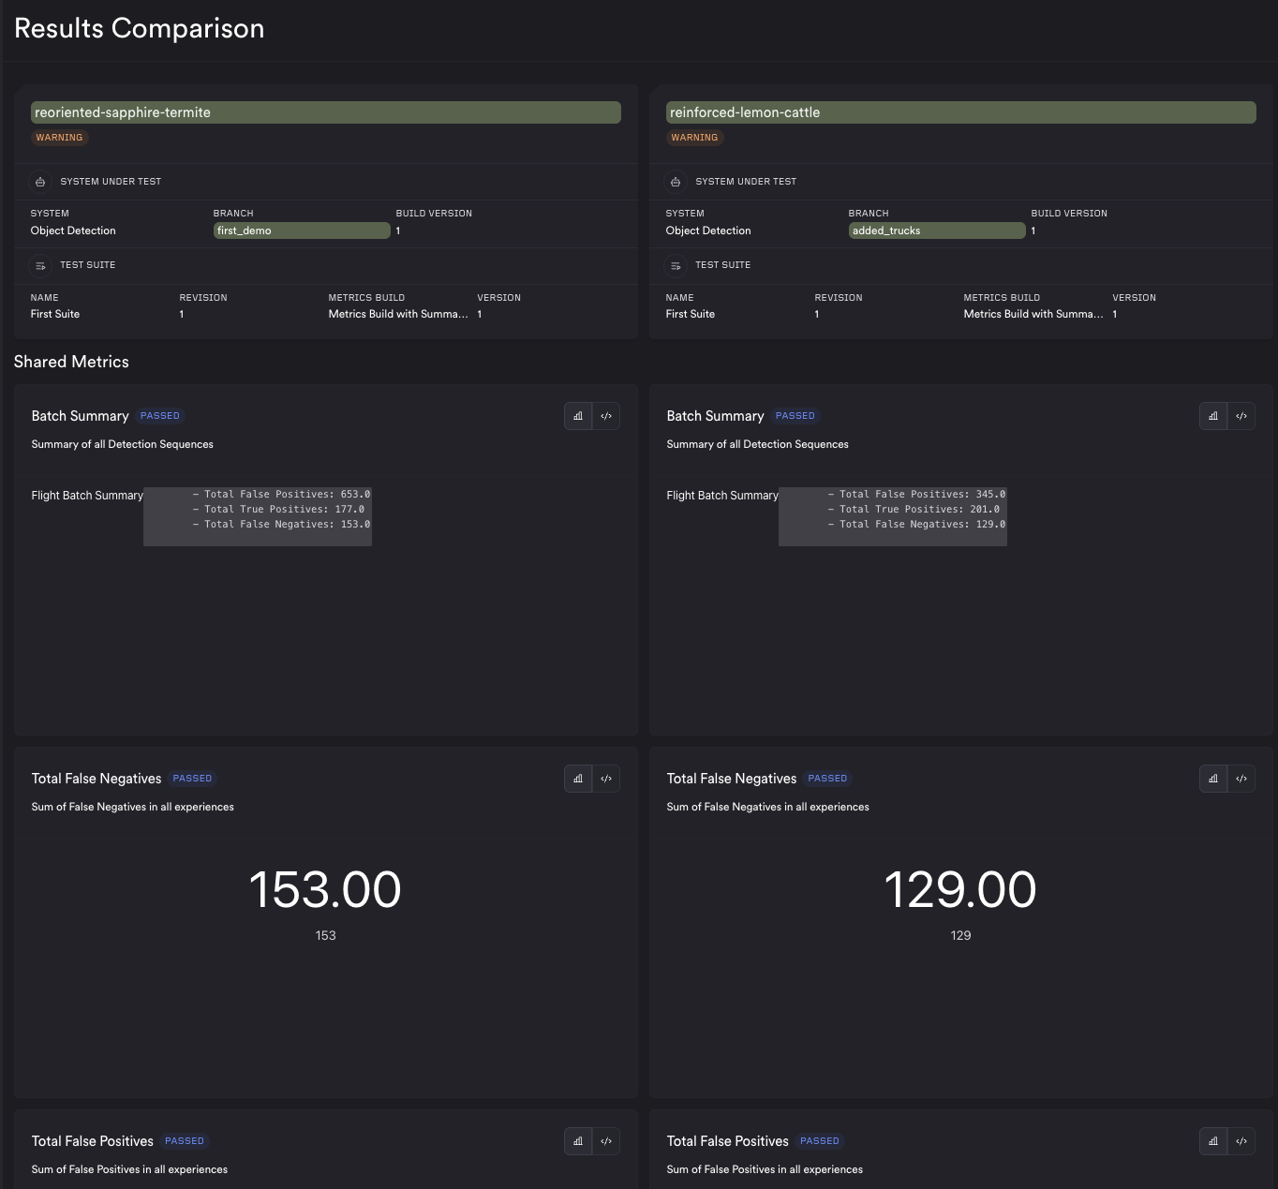Click chart icon in left Total False Positives card
The height and width of the screenshot is (1189, 1278).
[x=578, y=1141]
